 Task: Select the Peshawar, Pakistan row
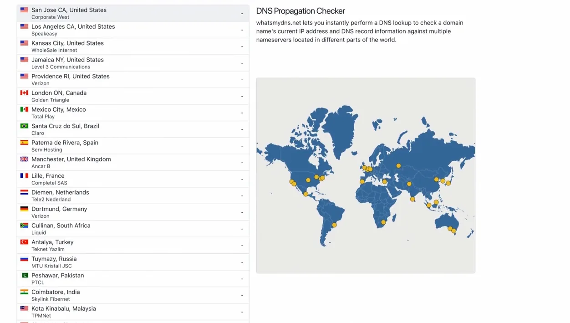tap(133, 278)
